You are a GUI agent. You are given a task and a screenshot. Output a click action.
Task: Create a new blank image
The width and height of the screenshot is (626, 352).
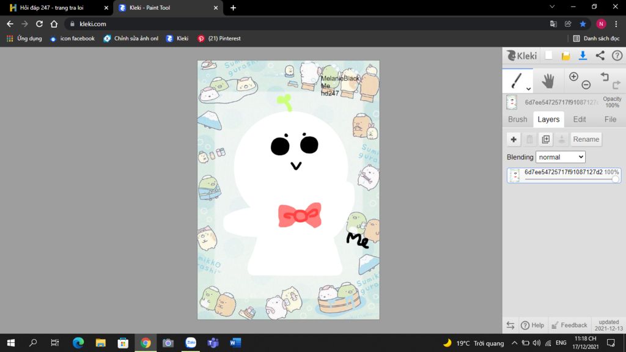point(549,56)
